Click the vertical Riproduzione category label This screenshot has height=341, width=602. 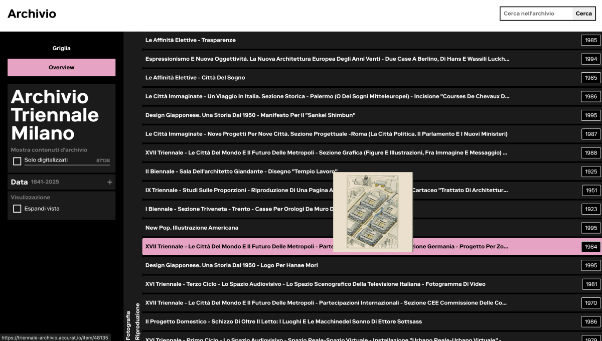[137, 321]
